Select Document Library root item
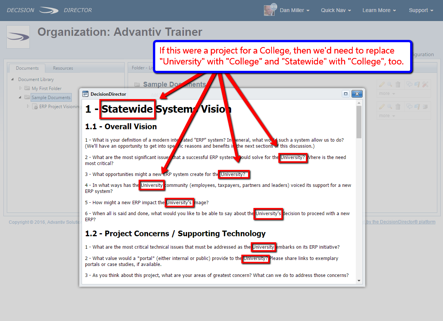Image resolution: width=443 pixels, height=321 pixels. click(36, 79)
